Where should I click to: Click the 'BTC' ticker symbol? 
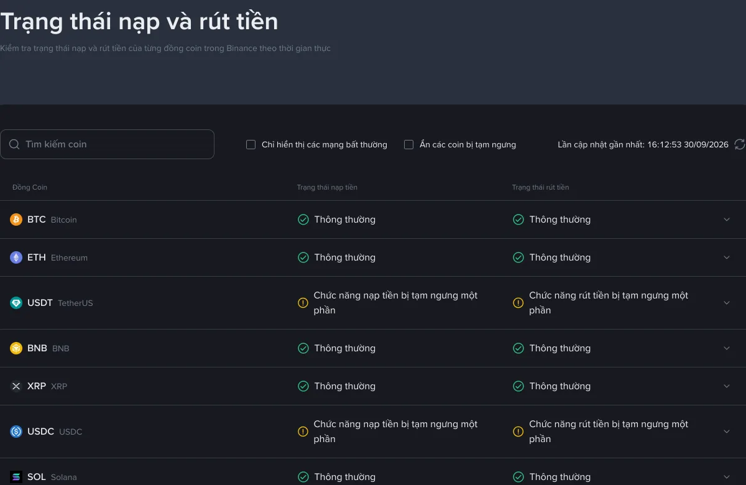click(37, 219)
